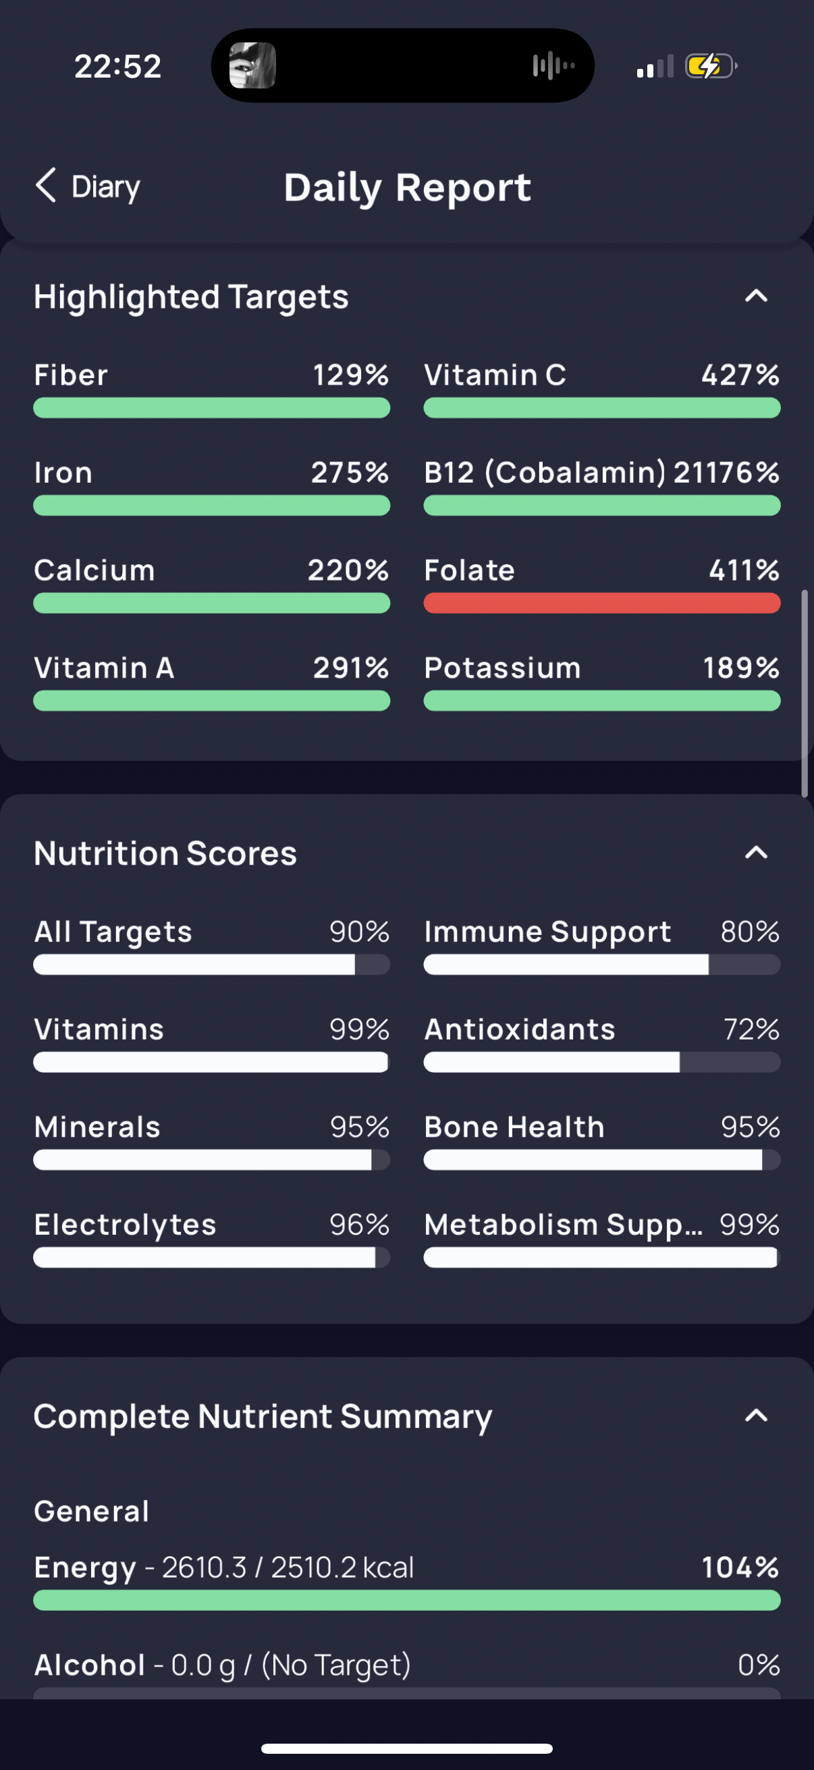
Task: Tap the Daily Report title
Action: tap(408, 188)
